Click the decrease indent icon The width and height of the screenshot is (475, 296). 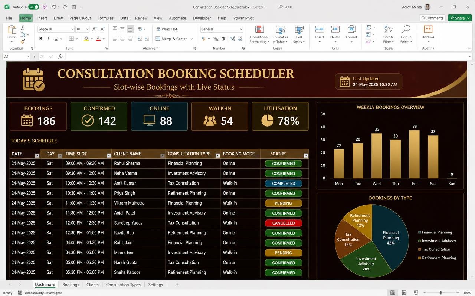click(140, 39)
